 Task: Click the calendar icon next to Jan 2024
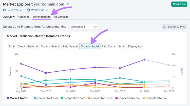pos(5,10)
